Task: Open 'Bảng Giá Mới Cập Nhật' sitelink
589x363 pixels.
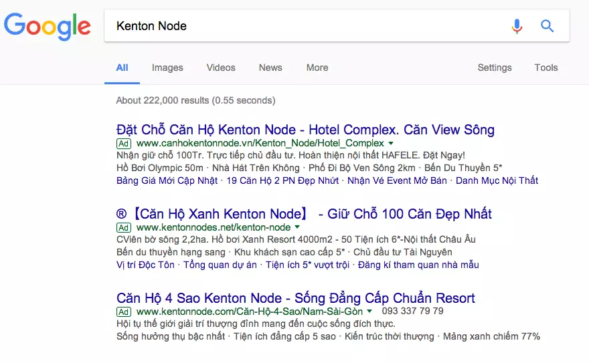Action: point(167,180)
